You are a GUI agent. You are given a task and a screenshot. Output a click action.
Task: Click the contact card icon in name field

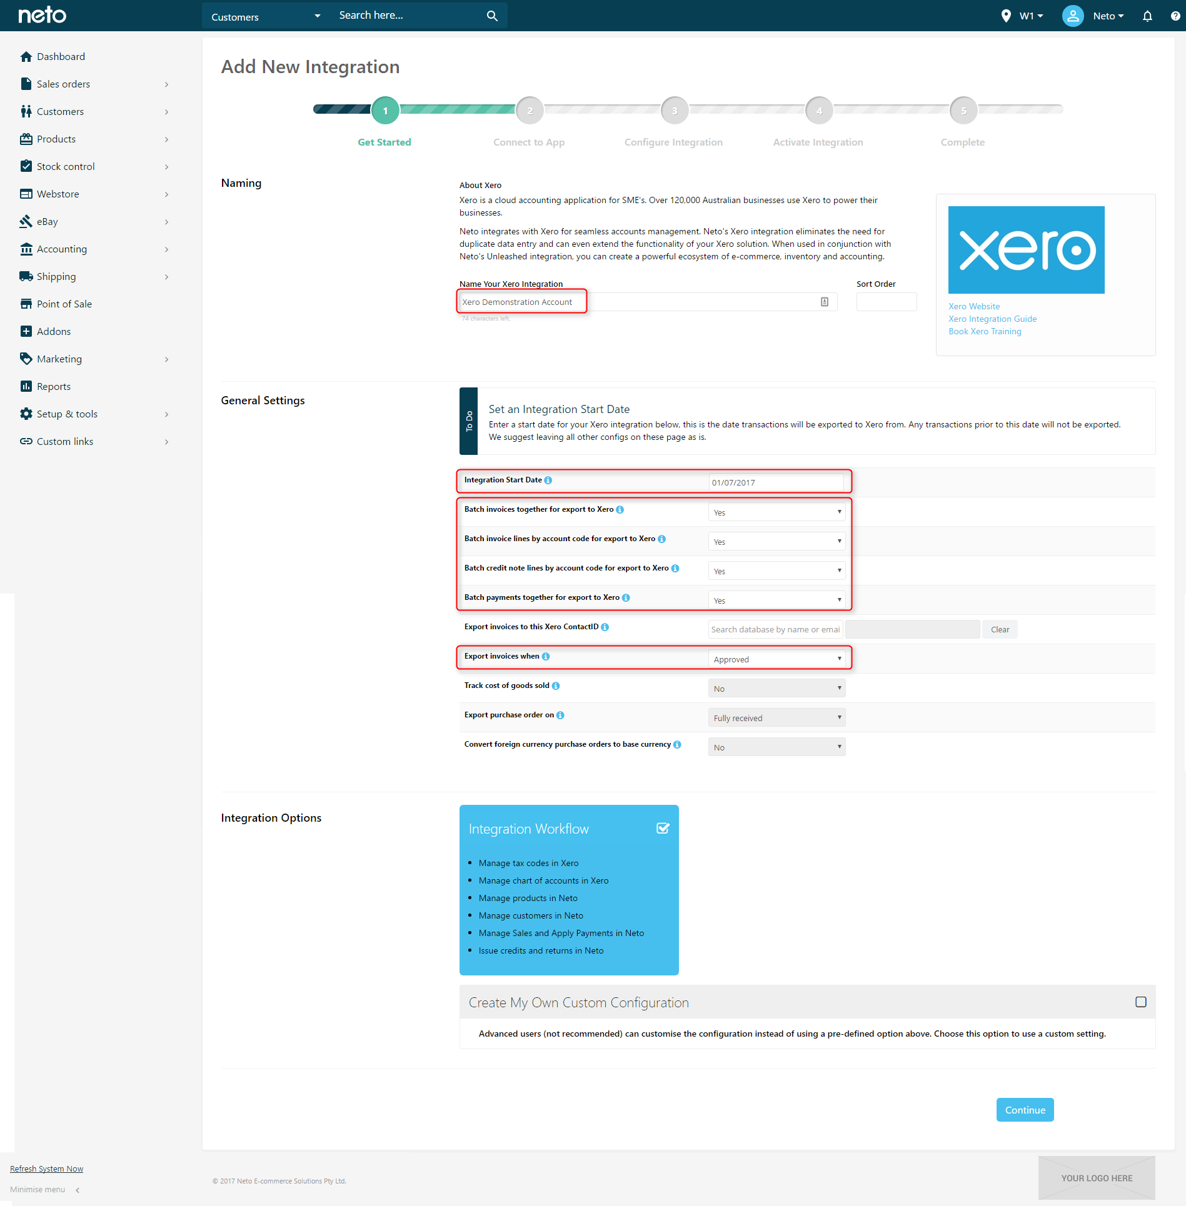825,302
